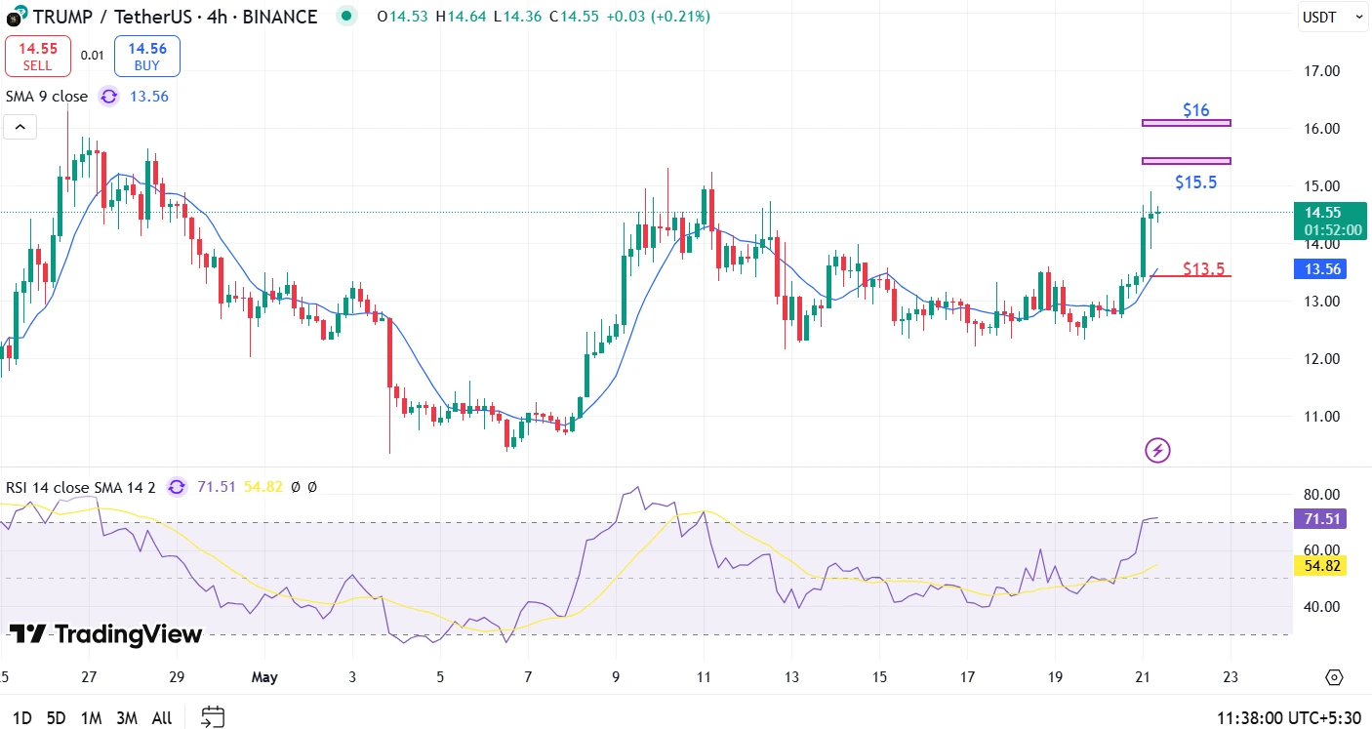Select the 3M time range
Image resolution: width=1372 pixels, height=729 pixels.
point(127,718)
